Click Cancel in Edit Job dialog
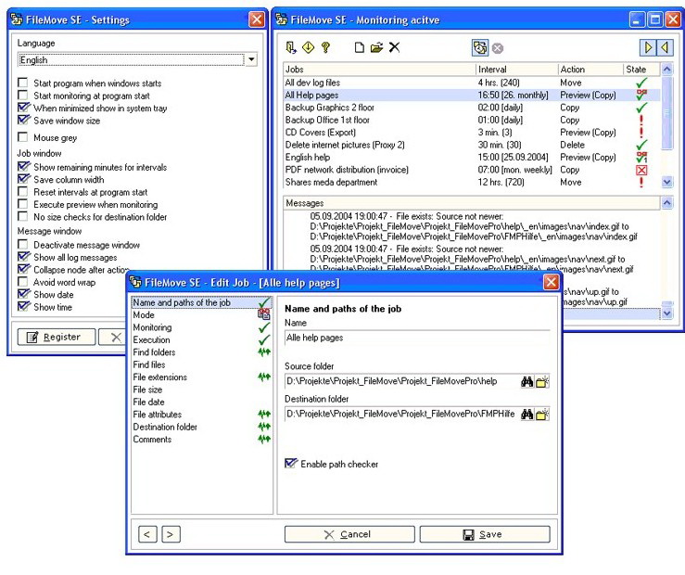This screenshot has width=685, height=575. (x=349, y=534)
